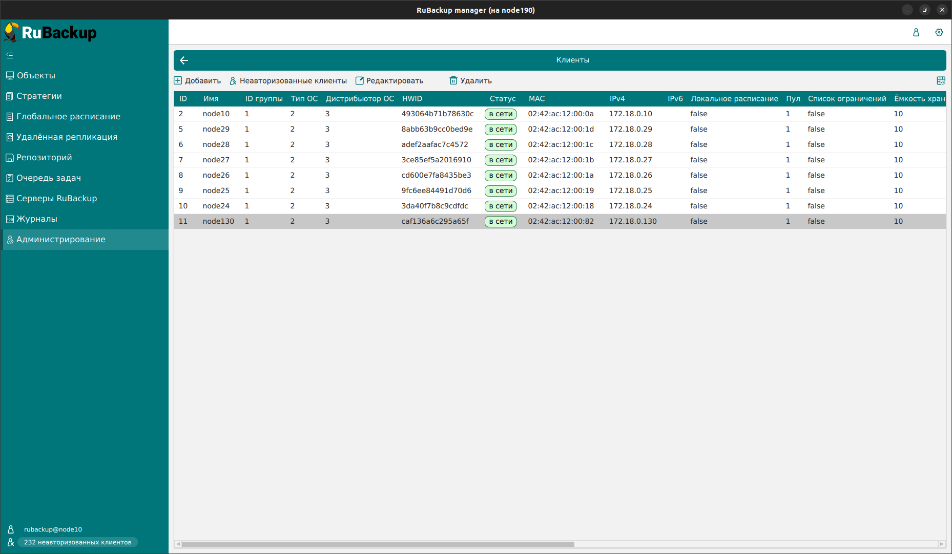Click the Добавить plus icon
This screenshot has width=952, height=554.
(178, 81)
